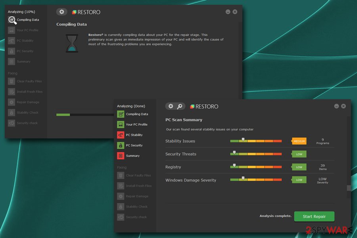Viewport: 357px width, 238px height.
Task: Minimize the back Restoro window
Action: click(x=228, y=12)
